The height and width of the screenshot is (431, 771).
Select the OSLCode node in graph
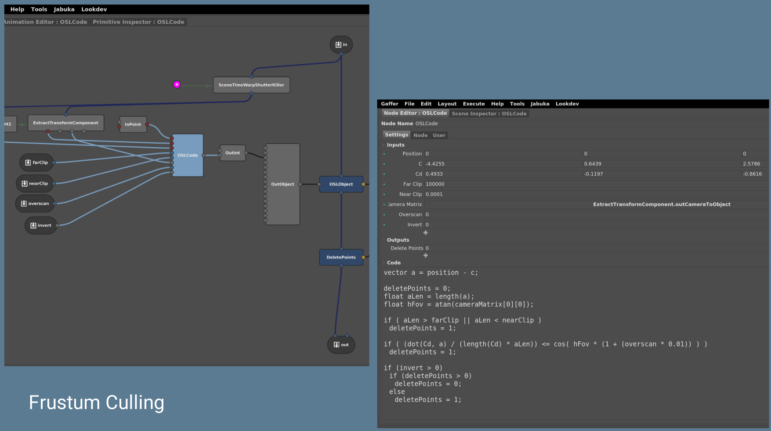pyautogui.click(x=188, y=155)
